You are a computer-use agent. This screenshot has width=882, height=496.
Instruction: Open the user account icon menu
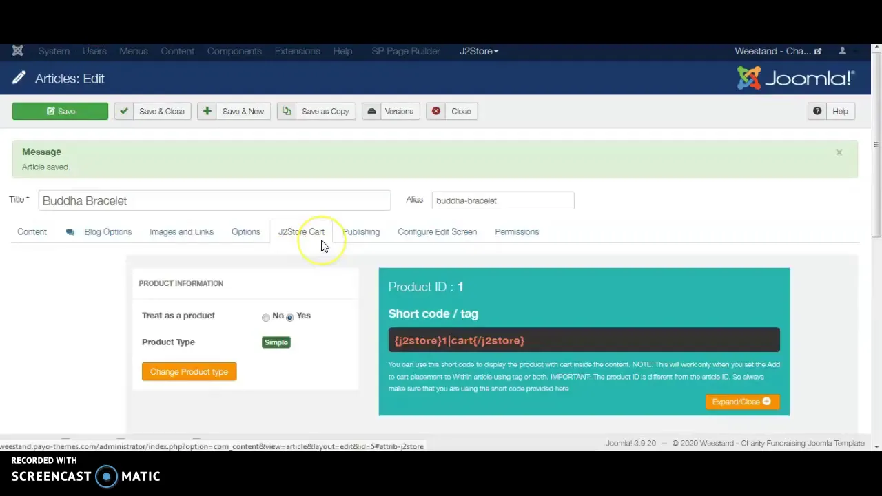coord(842,51)
